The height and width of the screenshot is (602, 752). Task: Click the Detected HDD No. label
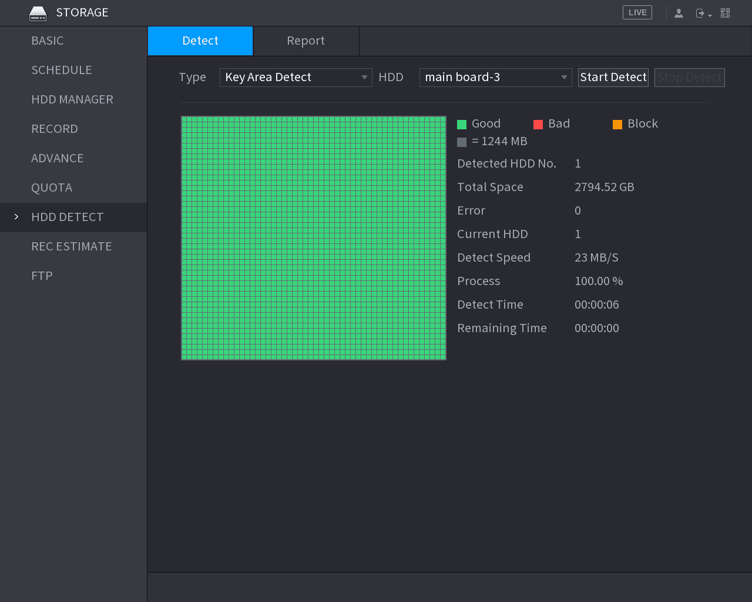[507, 163]
